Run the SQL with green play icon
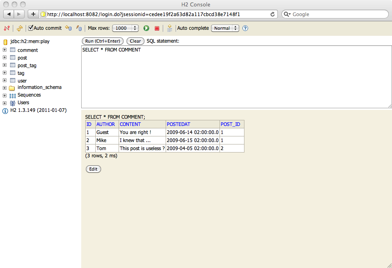 click(x=146, y=28)
